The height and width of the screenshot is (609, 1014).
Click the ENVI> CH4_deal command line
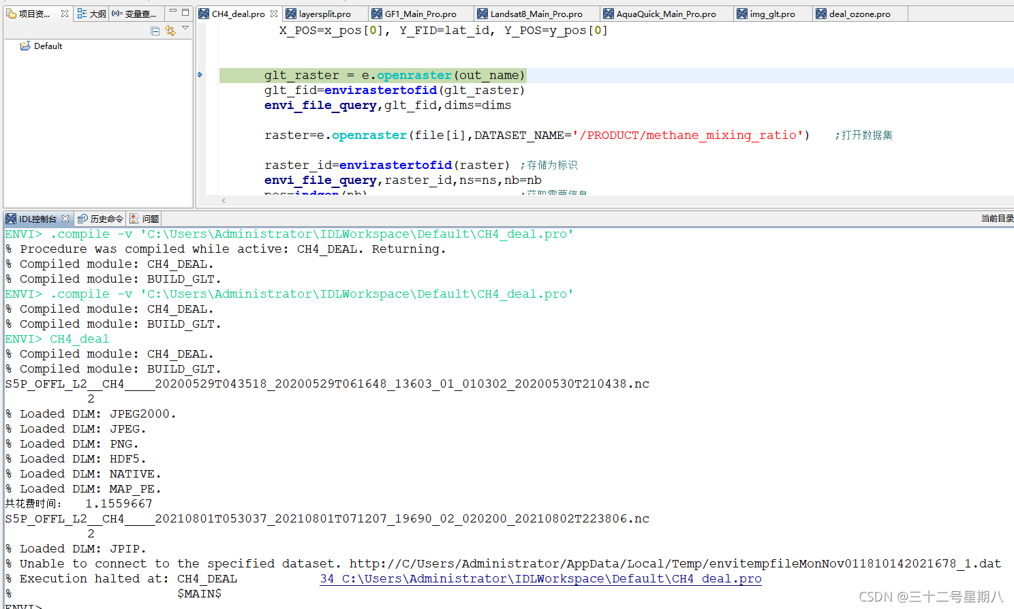[57, 339]
